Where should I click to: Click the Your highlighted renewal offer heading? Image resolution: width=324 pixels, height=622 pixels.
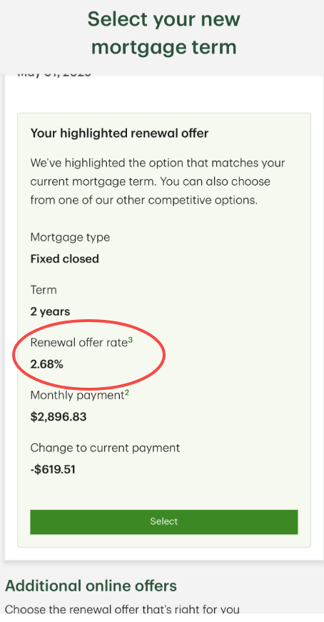(x=119, y=134)
